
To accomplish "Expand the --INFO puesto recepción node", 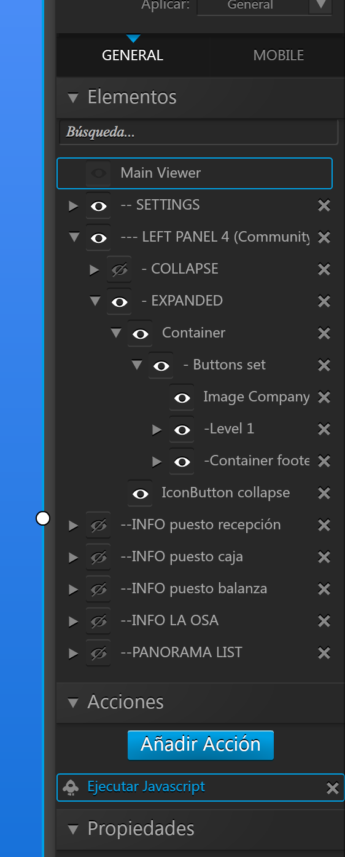I will tap(74, 526).
